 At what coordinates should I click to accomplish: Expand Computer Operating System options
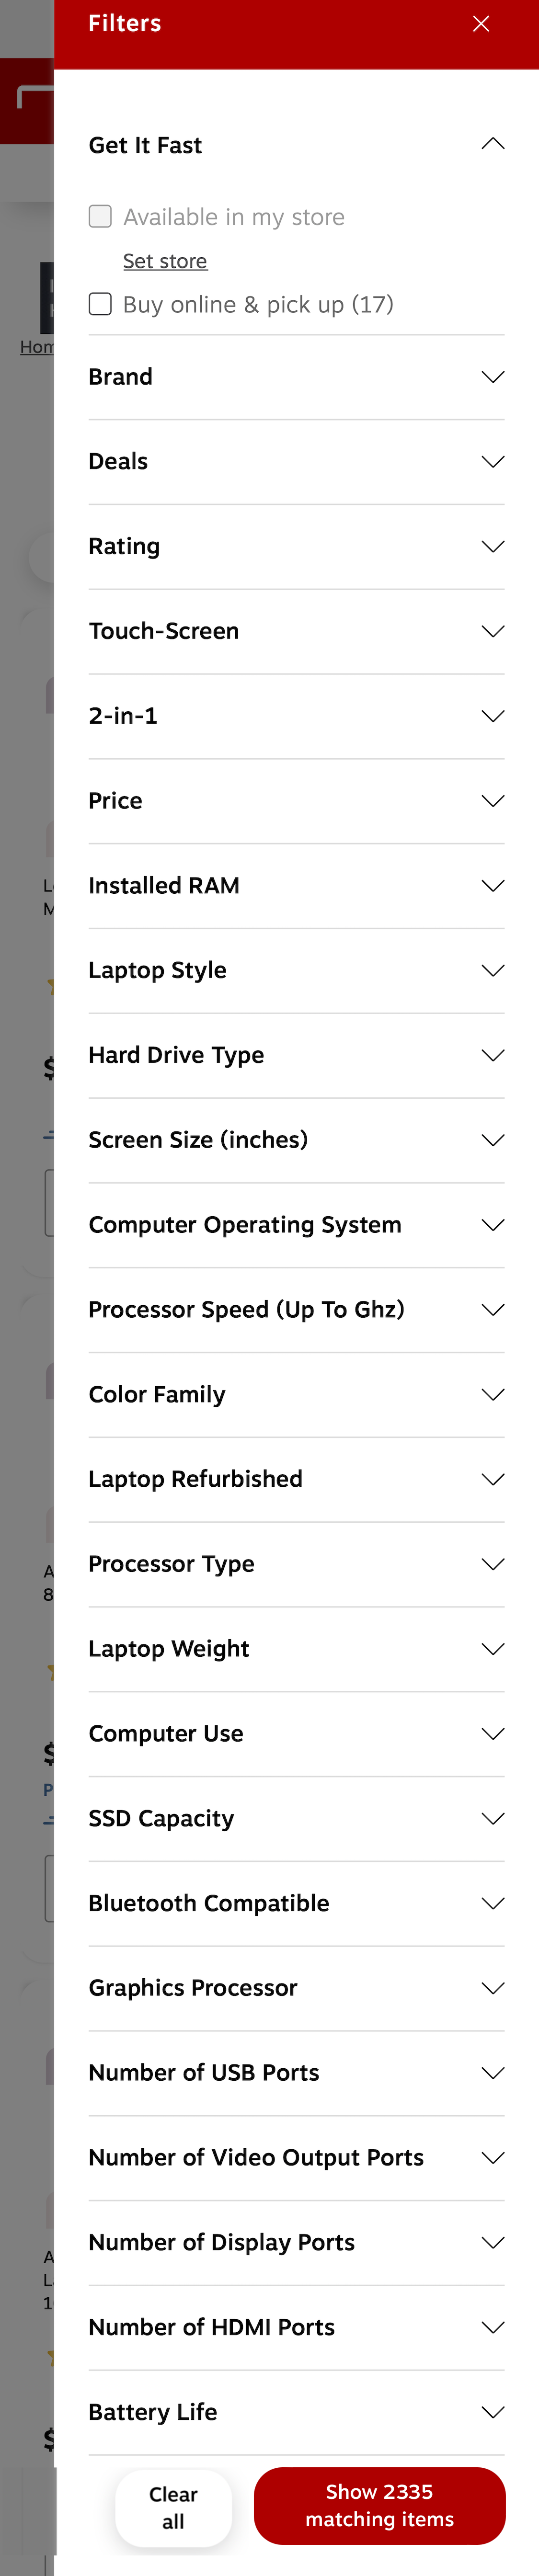(492, 1224)
